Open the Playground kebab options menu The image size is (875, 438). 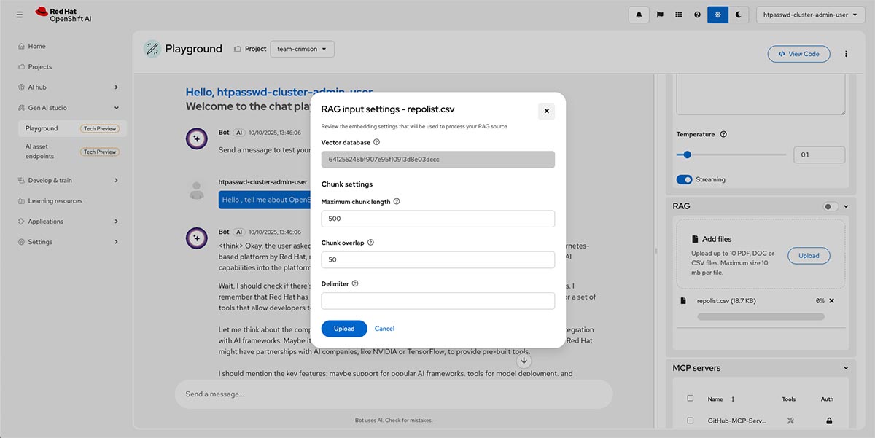click(x=846, y=54)
